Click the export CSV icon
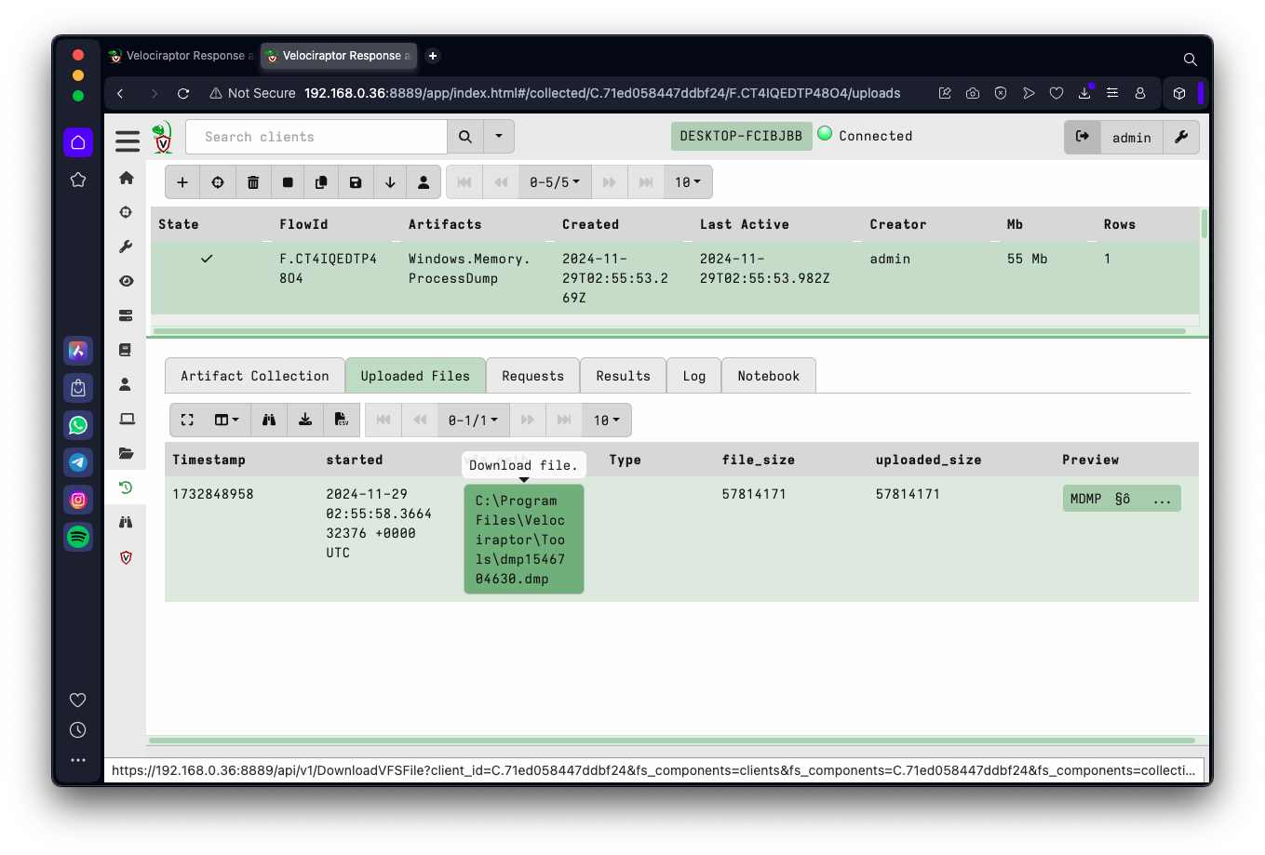This screenshot has height=855, width=1265. (342, 420)
